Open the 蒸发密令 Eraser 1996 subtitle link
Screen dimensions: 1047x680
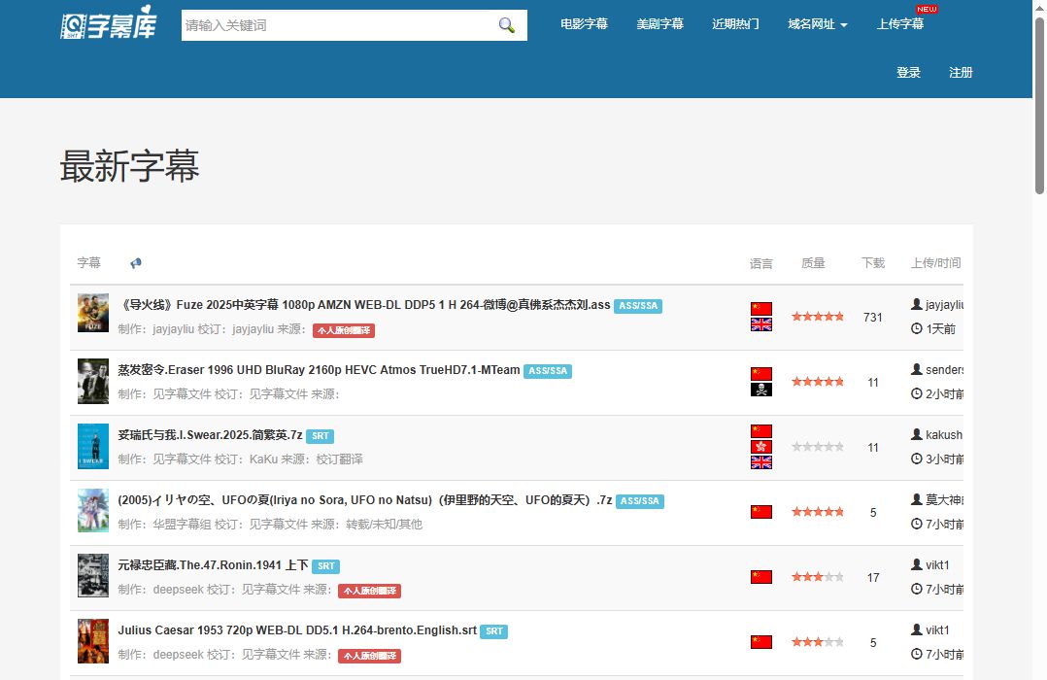319,370
